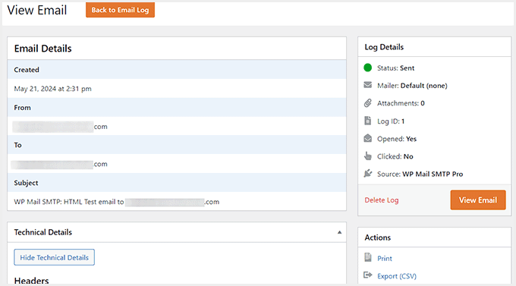Click the Technical Details heading
Image resolution: width=516 pixels, height=286 pixels.
(42, 232)
